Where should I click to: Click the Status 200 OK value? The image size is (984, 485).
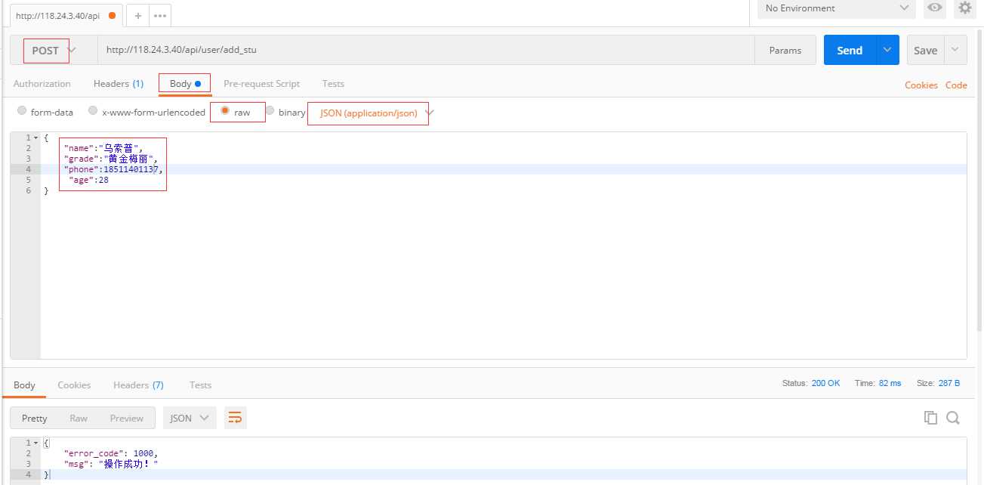[x=825, y=384]
